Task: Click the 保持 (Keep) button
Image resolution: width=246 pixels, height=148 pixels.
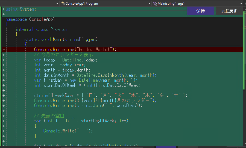Action: tap(200, 11)
